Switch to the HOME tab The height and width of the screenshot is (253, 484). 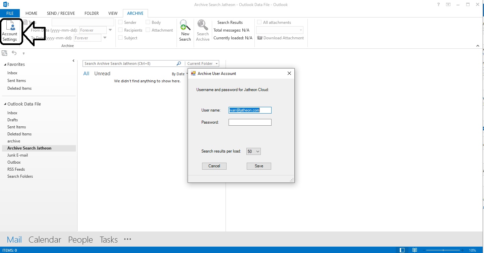[32, 13]
